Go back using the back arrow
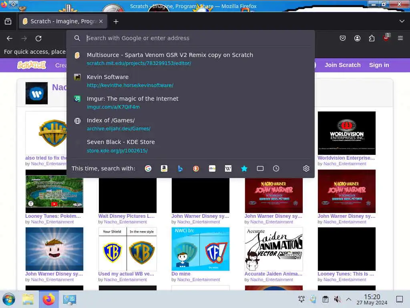 10,38
